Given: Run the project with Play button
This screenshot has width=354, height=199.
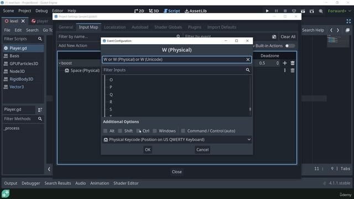Looking at the screenshot, I should coord(267,11).
